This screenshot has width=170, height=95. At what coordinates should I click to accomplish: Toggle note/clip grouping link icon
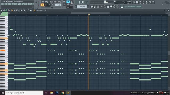pyautogui.click(x=68, y=4)
